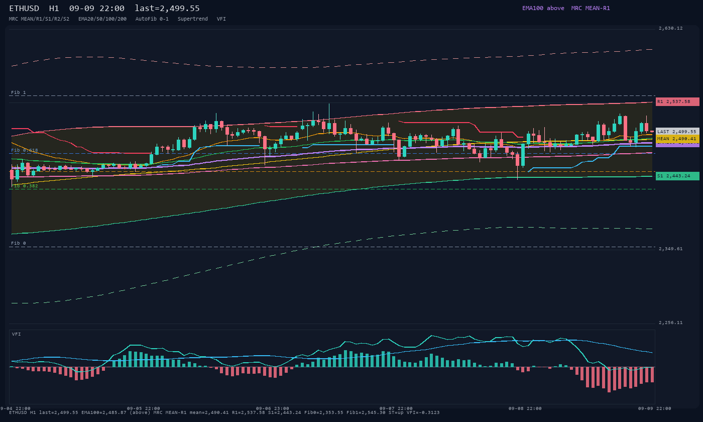Click the 09-07 22:00 time axis label
Image resolution: width=703 pixels, height=422 pixels.
396,408
